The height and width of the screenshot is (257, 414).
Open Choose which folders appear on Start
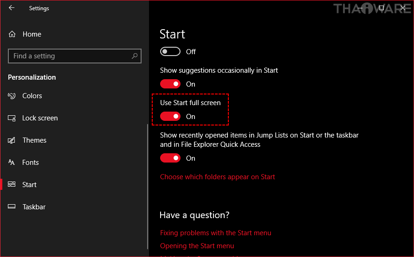217,177
